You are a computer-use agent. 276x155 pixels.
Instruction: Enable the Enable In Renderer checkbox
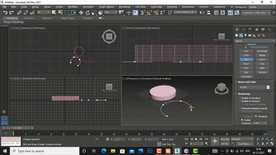click(240, 98)
